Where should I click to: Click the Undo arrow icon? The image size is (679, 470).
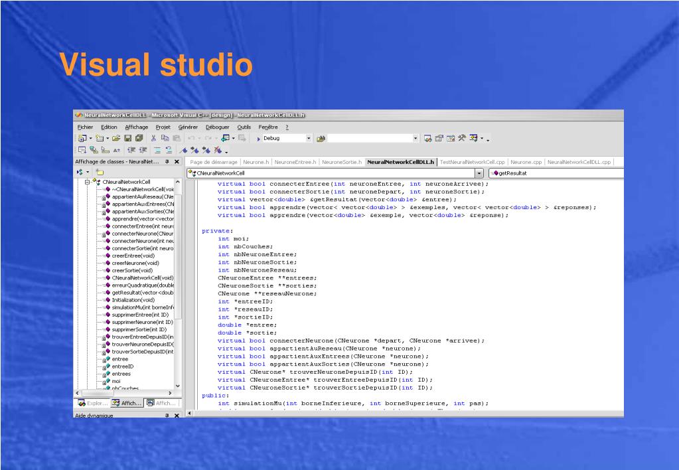[x=191, y=138]
